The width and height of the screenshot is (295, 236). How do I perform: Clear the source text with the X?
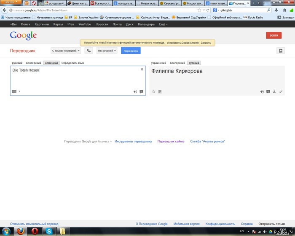tap(142, 69)
